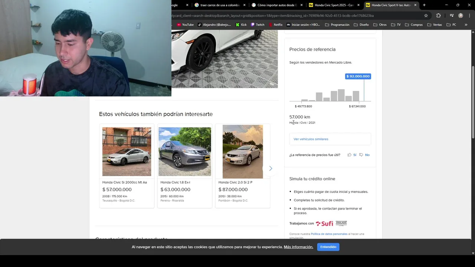The height and width of the screenshot is (267, 475).
Task: Close the 'Cómo importar autos' tab
Action: pyautogui.click(x=301, y=5)
